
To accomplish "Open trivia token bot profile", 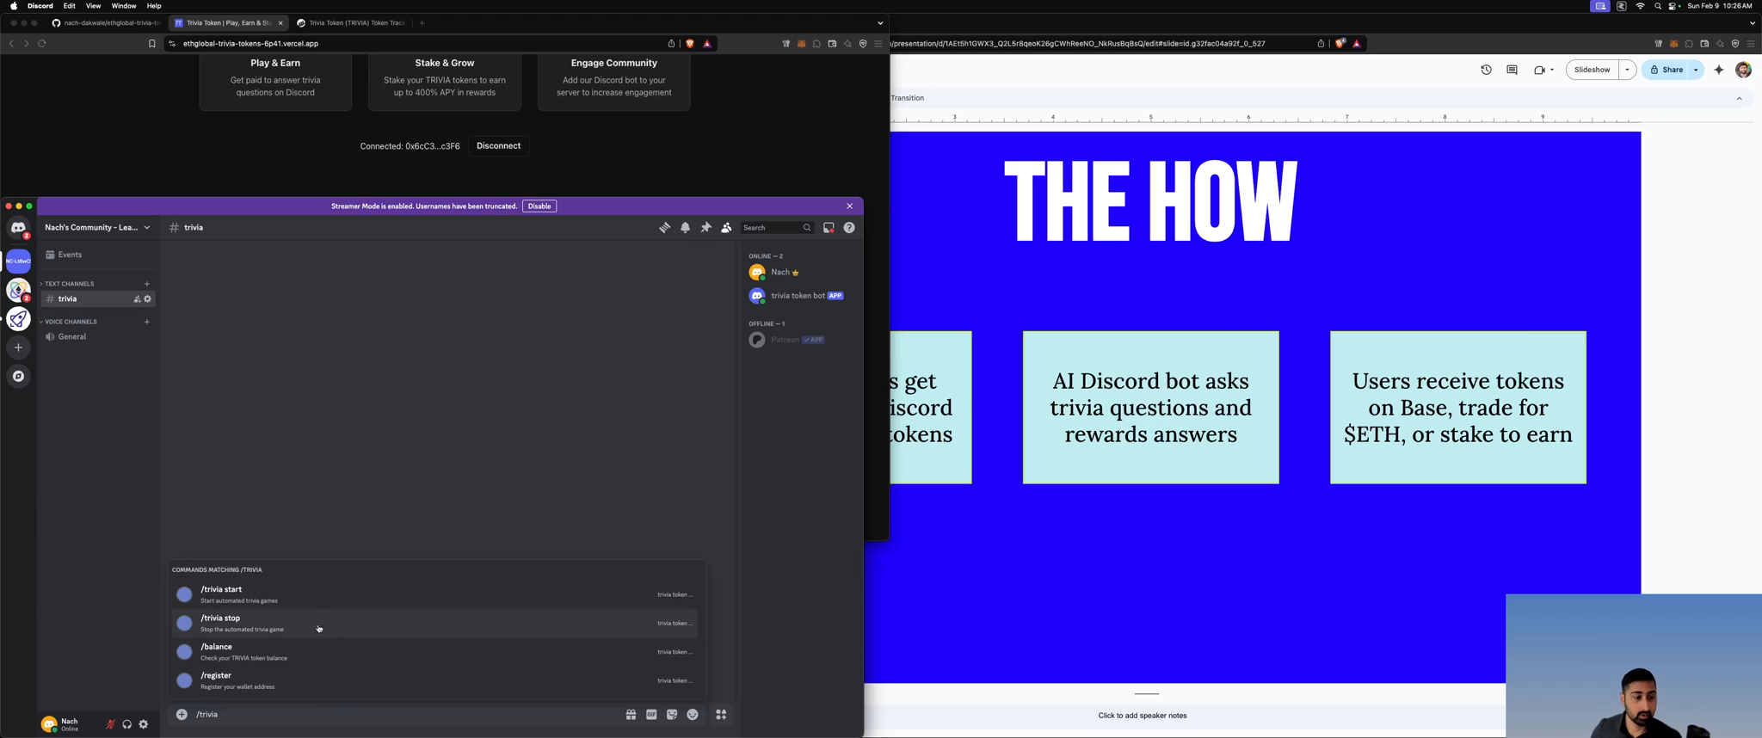I will click(800, 296).
